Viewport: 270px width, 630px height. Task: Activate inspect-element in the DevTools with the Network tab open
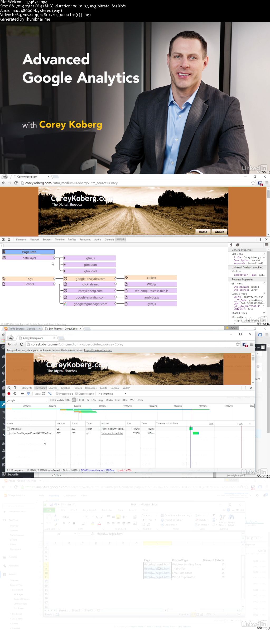9,388
